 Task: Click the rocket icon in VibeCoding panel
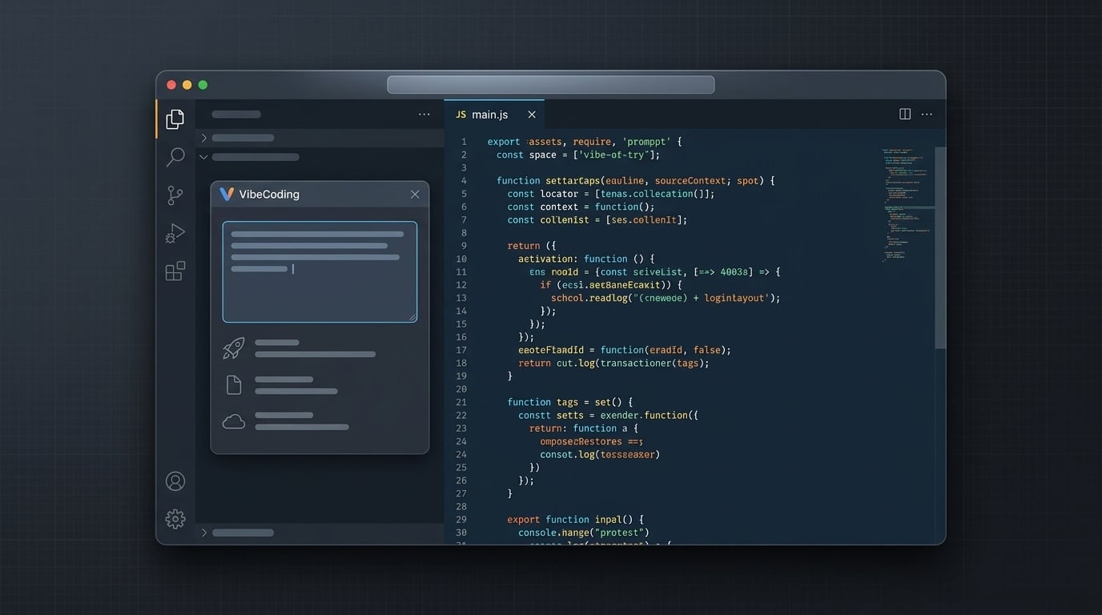pos(233,348)
